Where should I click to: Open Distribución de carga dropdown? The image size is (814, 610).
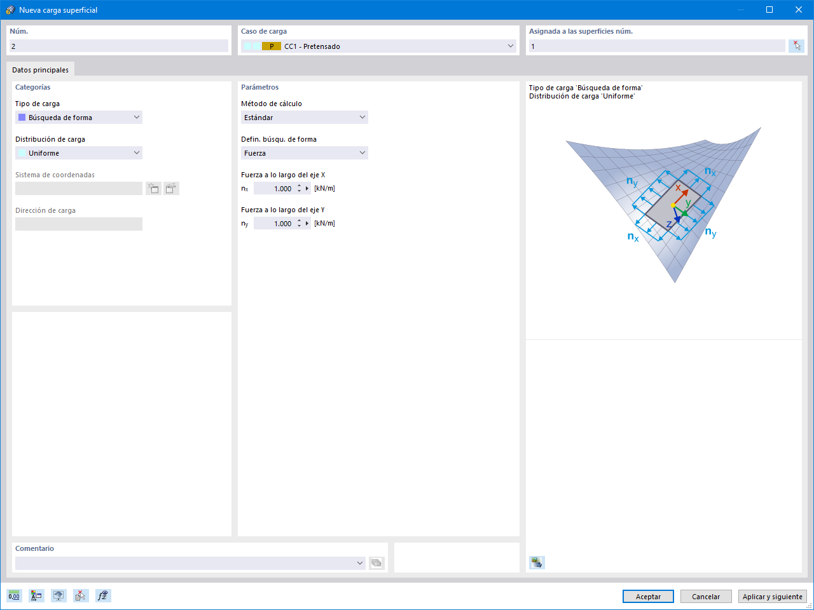[x=79, y=153]
